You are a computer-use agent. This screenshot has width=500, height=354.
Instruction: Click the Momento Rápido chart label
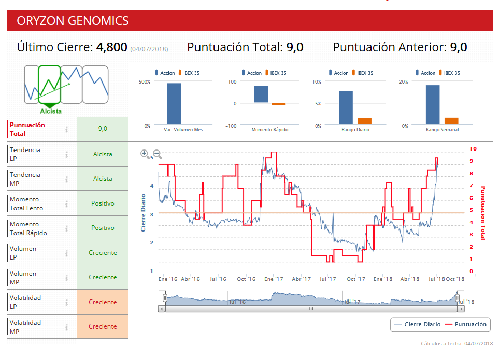270,130
